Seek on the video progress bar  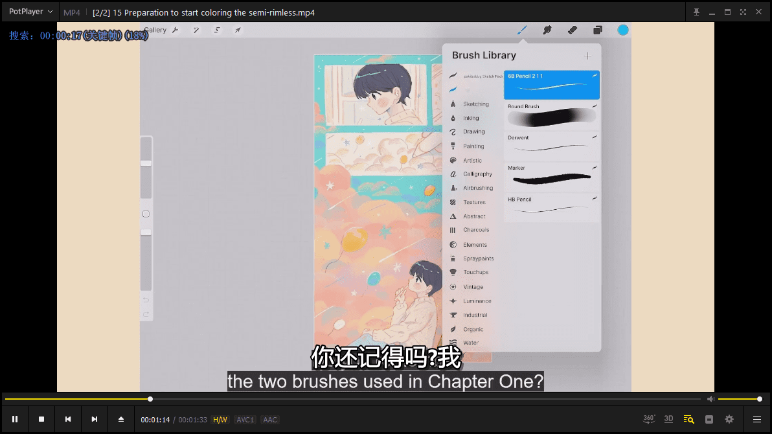[352, 399]
